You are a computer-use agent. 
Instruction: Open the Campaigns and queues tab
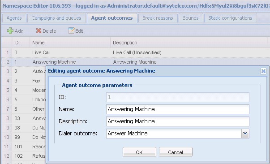coord(56,18)
